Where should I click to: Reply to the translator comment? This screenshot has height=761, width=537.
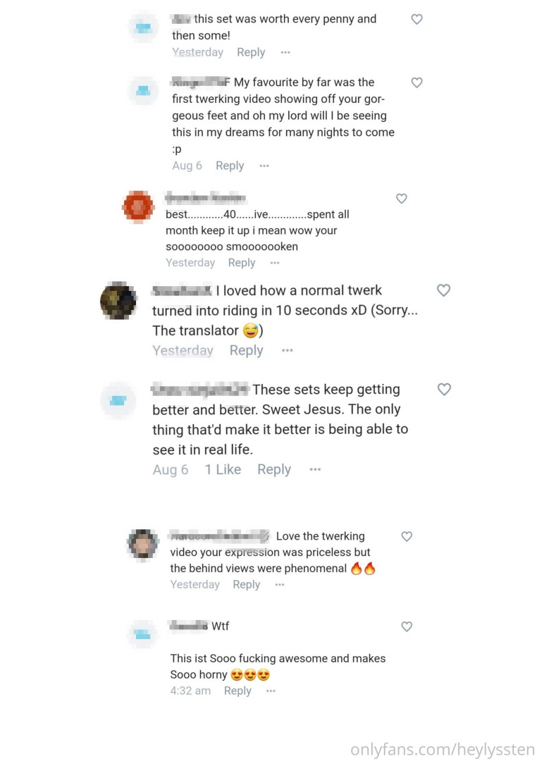pos(246,350)
